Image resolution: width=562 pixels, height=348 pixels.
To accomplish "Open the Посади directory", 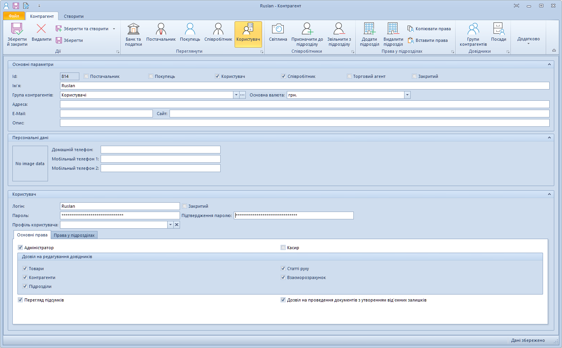I will (x=499, y=34).
